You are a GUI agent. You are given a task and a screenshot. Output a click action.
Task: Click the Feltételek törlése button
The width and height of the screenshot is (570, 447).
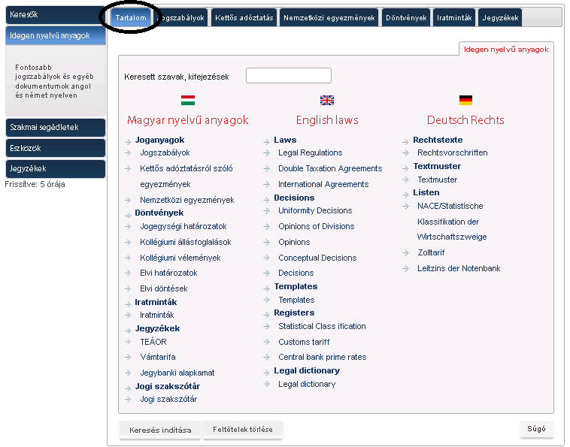[242, 430]
